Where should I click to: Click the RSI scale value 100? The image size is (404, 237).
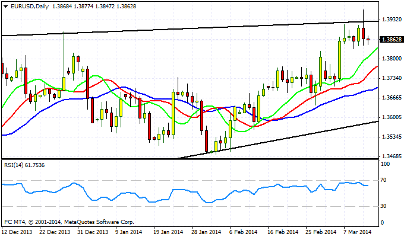pyautogui.click(x=385, y=164)
